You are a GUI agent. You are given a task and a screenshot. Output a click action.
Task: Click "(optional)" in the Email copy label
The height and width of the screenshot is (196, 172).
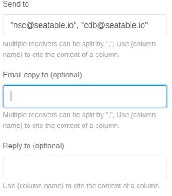[66, 75]
